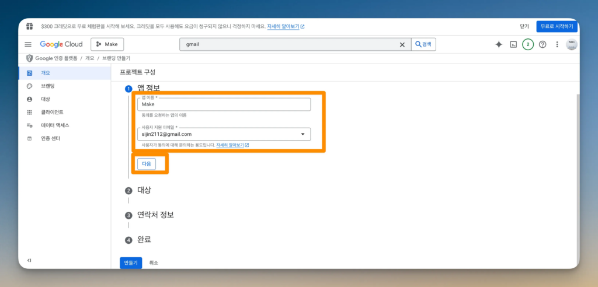Click the helper text 동의를 요청하는 앱의 이름
This screenshot has height=287, width=598.
pos(164,115)
